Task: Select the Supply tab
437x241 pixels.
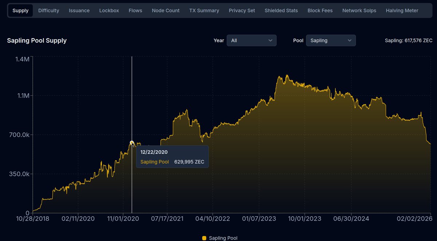Action: [x=20, y=11]
